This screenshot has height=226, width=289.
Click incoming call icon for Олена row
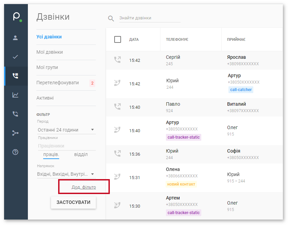(x=117, y=177)
